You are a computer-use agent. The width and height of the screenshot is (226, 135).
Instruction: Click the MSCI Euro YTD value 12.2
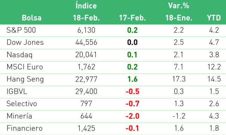pos(214,67)
